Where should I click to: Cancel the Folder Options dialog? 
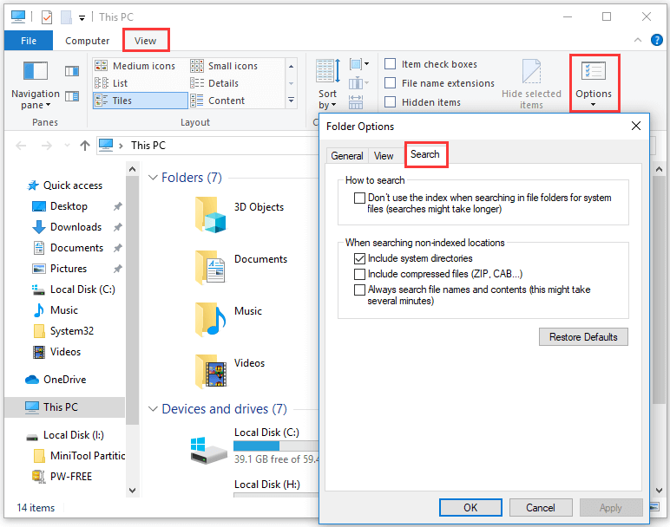point(541,508)
